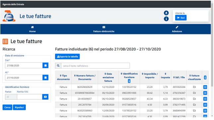View details list icon for invoice 20-00309657

[205, 99]
